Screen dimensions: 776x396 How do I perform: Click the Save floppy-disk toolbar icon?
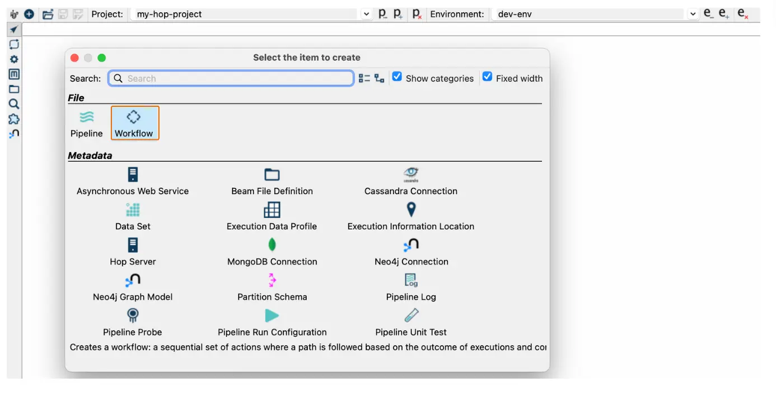click(x=63, y=14)
